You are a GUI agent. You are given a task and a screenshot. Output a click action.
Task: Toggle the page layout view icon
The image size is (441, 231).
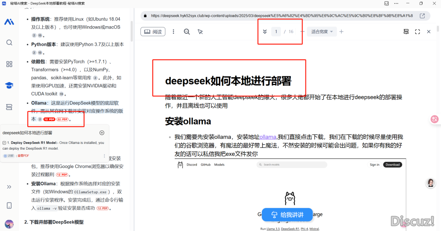[x=406, y=31]
